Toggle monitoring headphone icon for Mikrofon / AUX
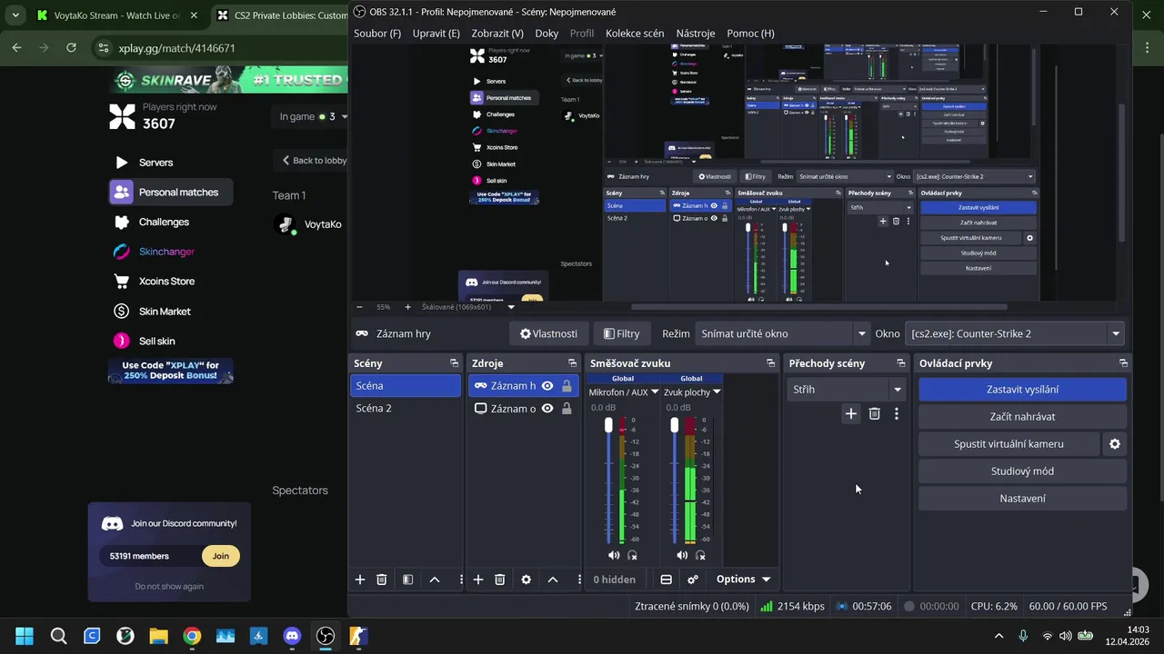1164x654 pixels. [632, 555]
